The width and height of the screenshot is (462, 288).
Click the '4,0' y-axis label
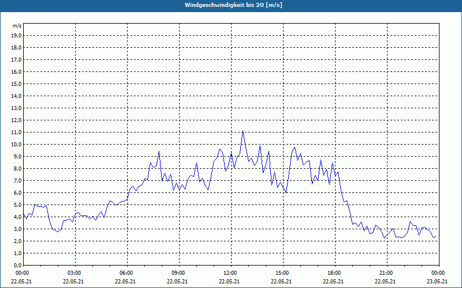(x=18, y=217)
